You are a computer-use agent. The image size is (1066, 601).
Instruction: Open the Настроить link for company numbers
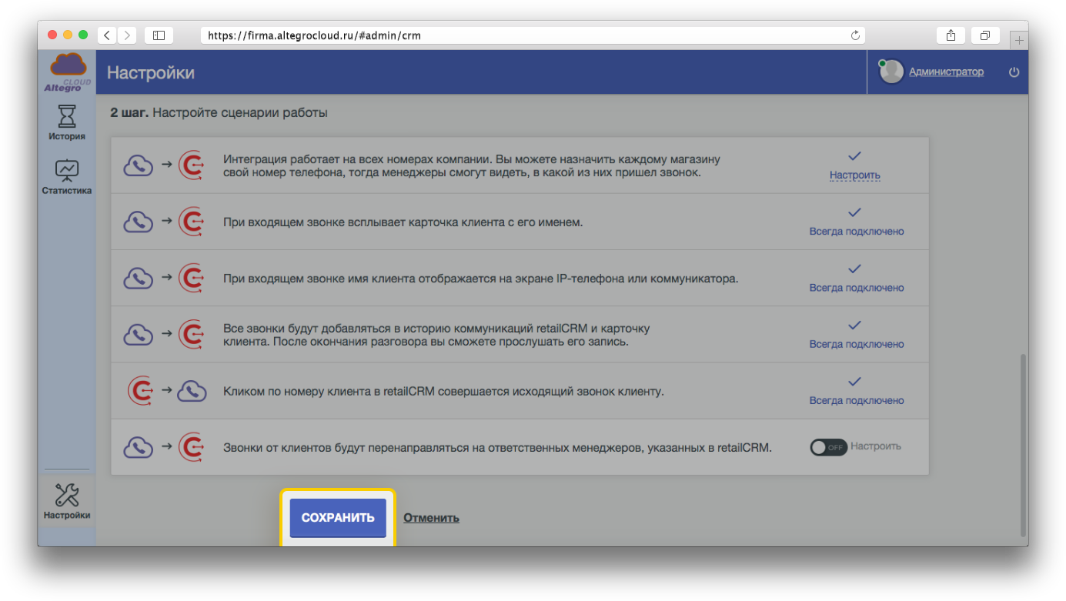(x=854, y=175)
